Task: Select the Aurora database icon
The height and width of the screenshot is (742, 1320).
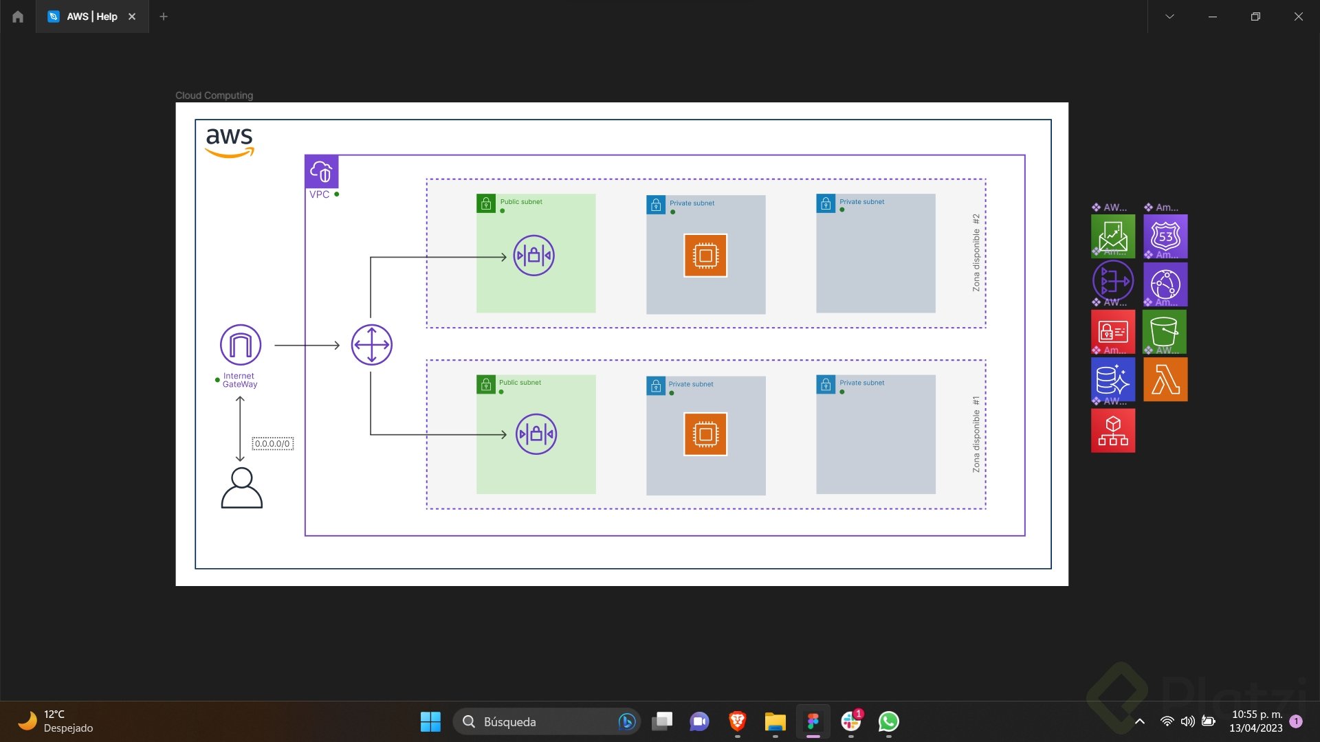Action: (1112, 379)
